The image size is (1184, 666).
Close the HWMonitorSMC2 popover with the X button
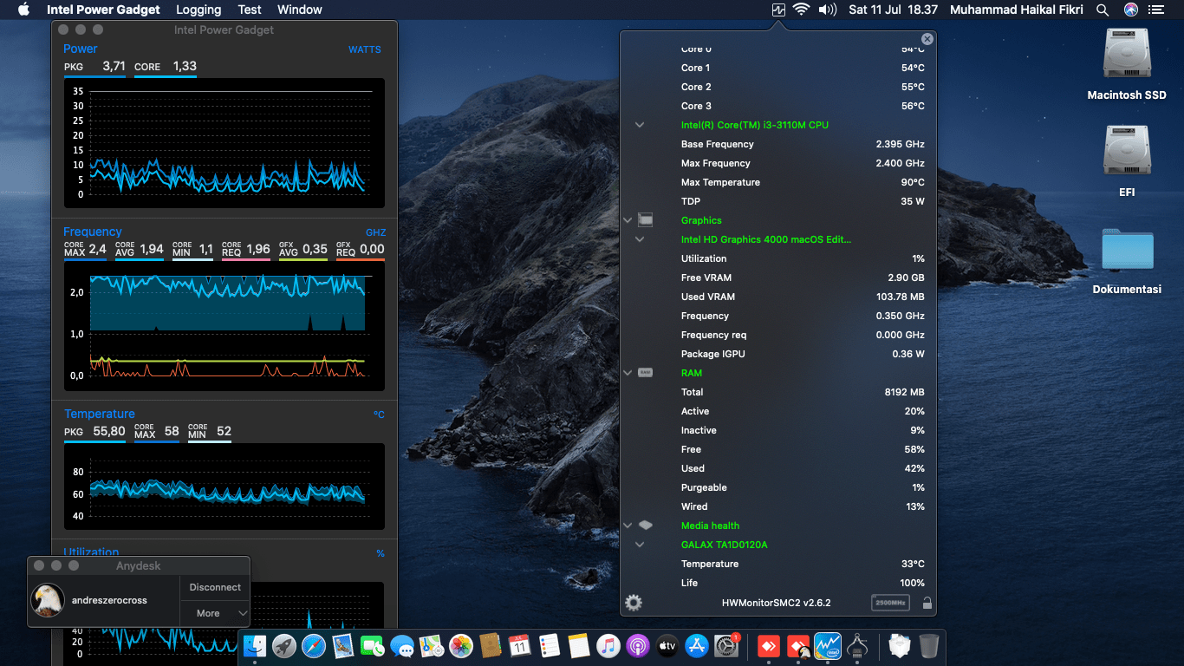pos(927,39)
